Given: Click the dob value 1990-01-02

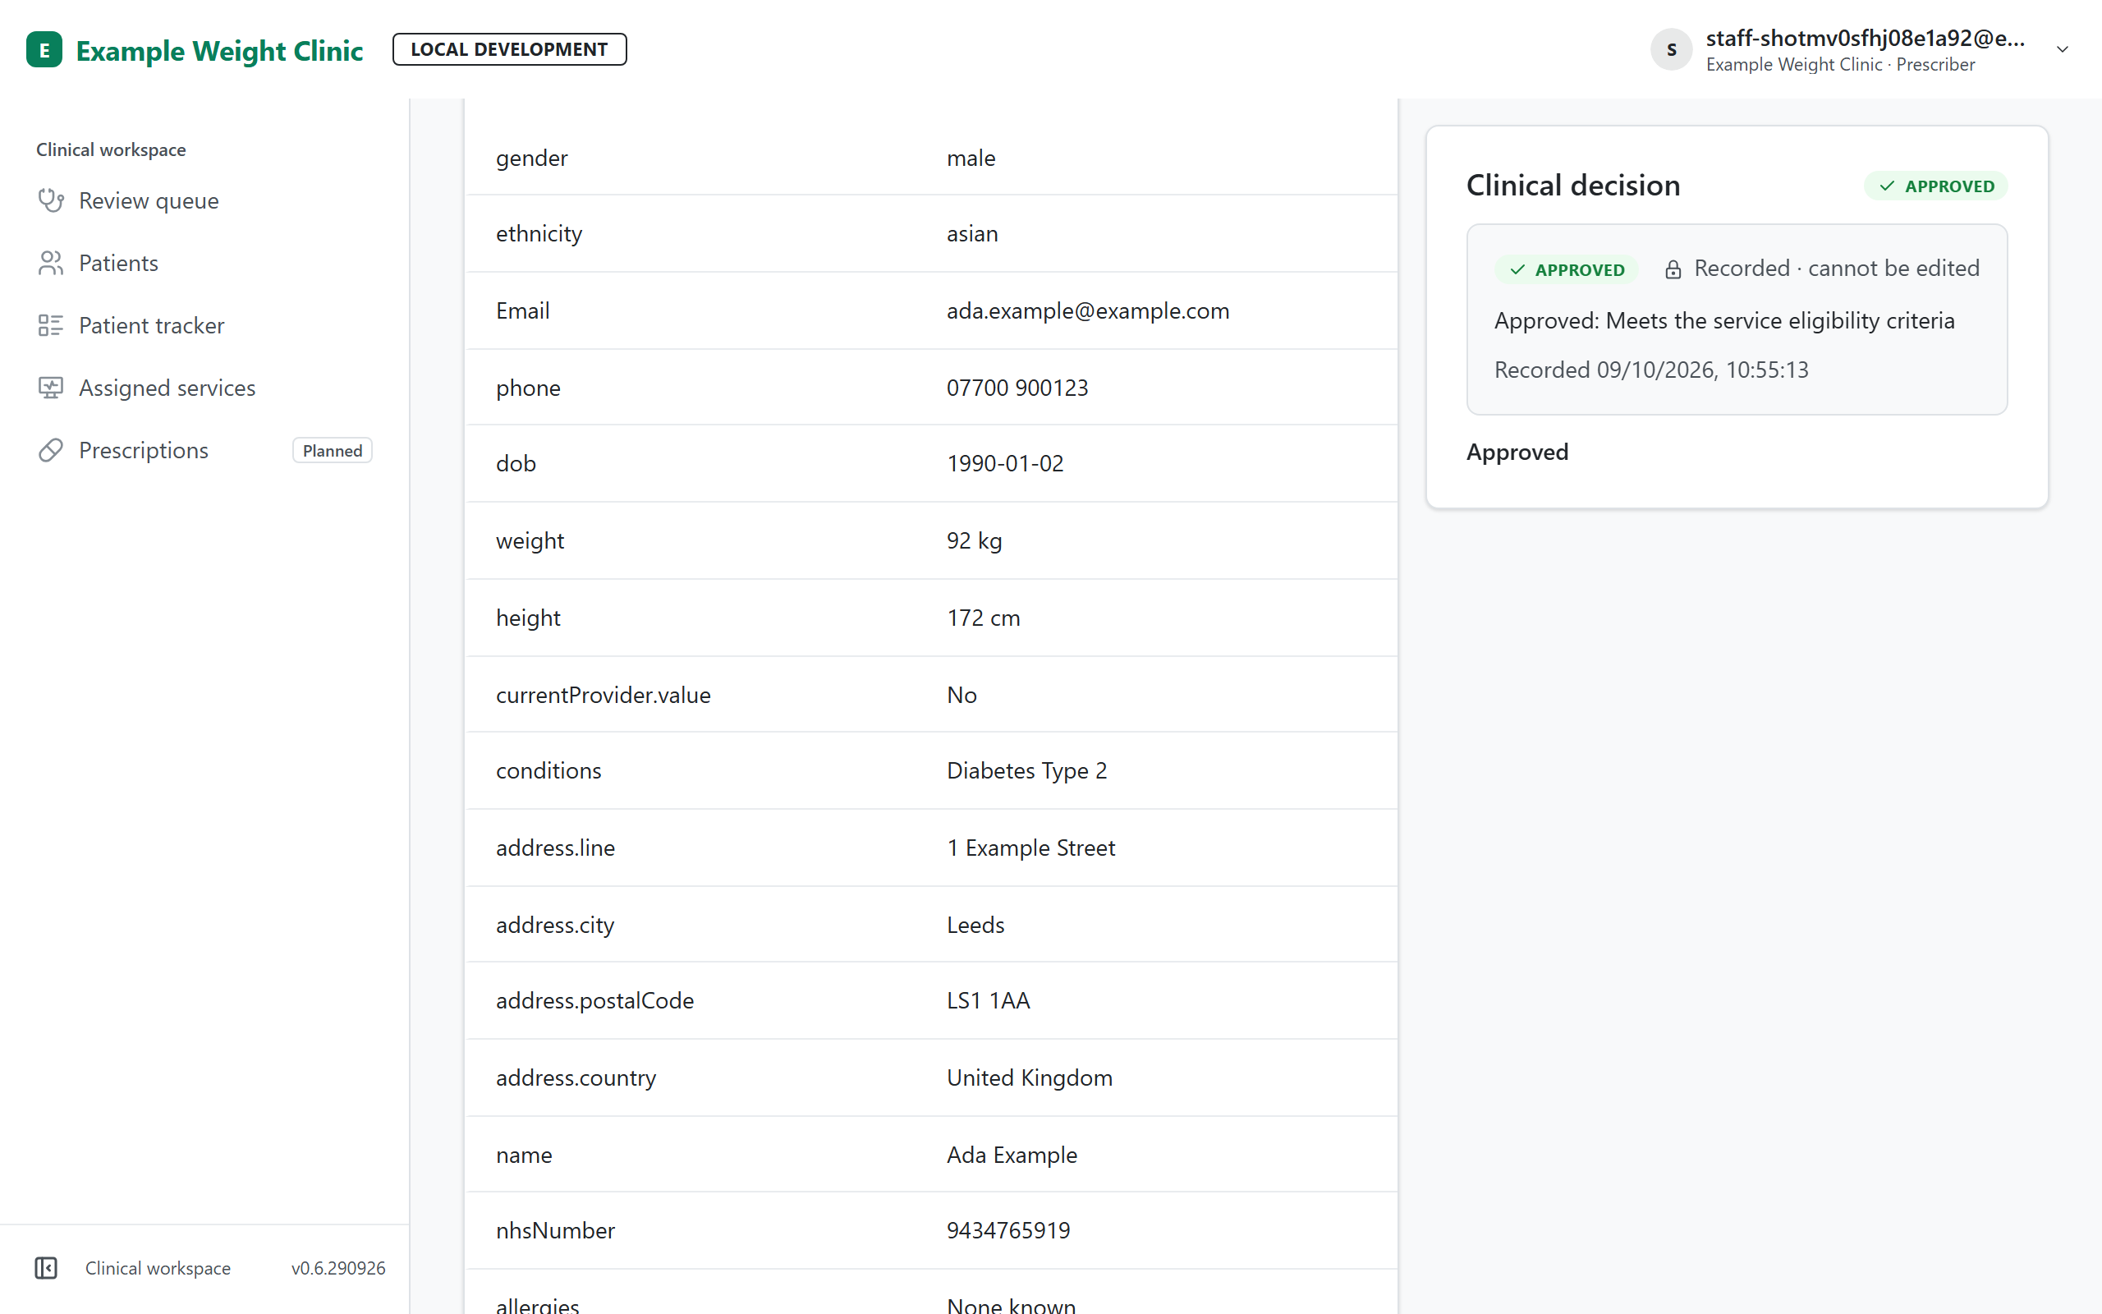Looking at the screenshot, I should click(1005, 463).
